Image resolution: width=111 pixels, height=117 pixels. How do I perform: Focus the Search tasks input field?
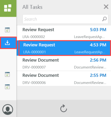(65, 19)
